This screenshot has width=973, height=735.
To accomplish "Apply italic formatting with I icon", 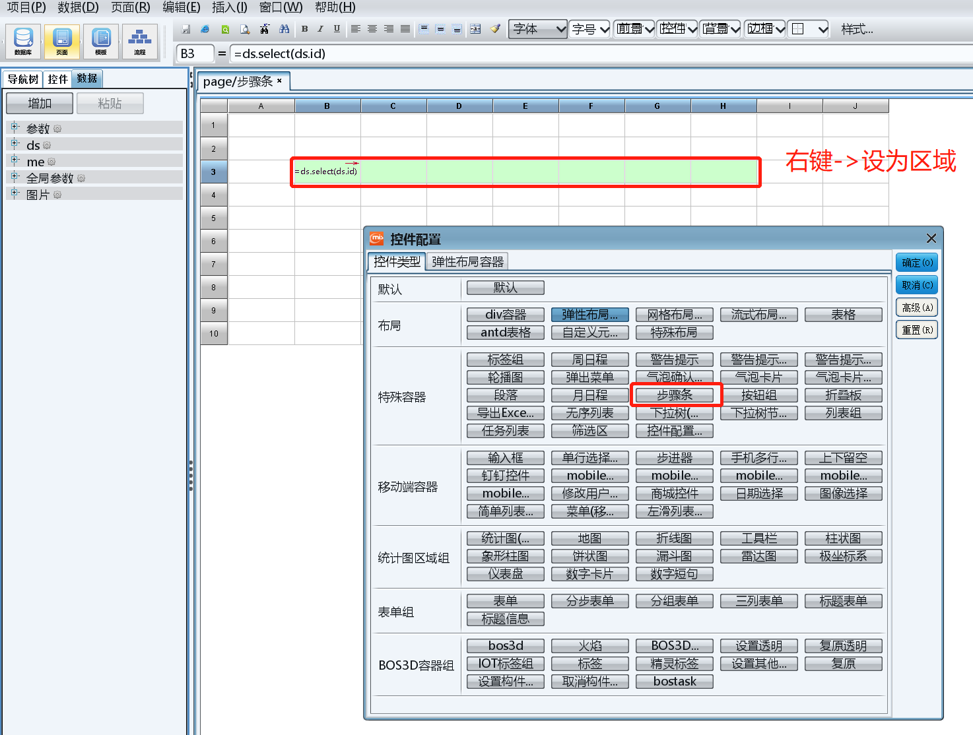I will click(320, 29).
